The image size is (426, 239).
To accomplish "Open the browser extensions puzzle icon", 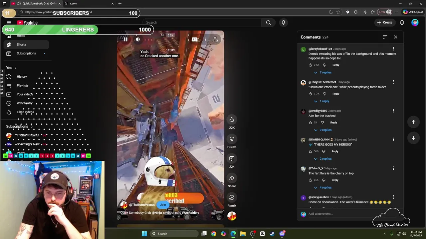I will coord(356,12).
